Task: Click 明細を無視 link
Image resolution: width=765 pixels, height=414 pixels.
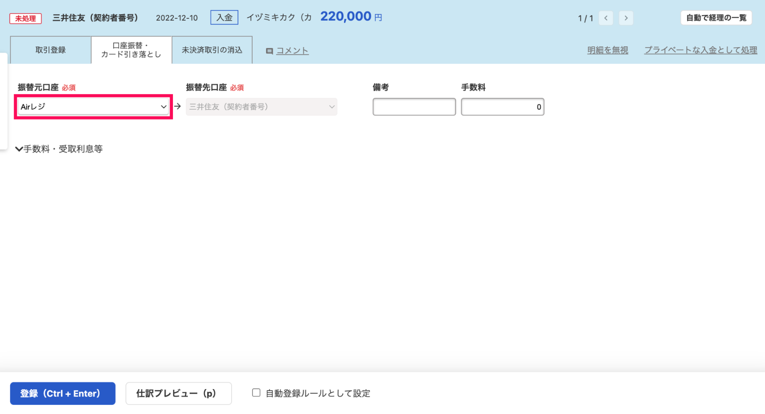Action: coord(608,50)
